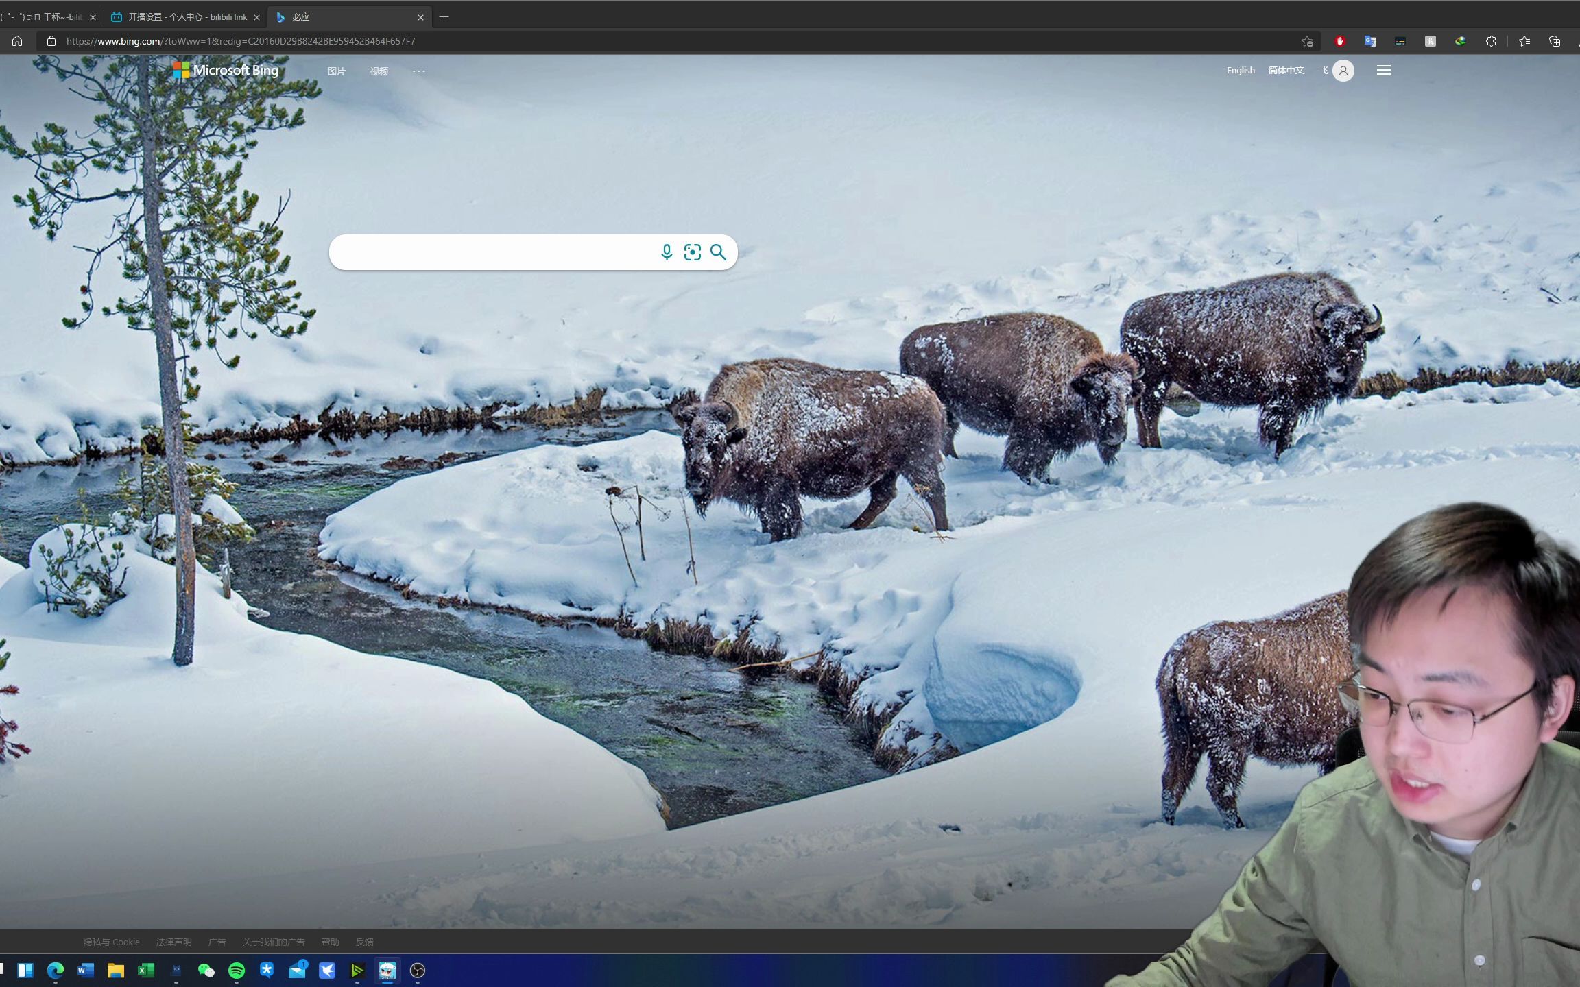Switch to the 开播设置 bilibili tab

(x=184, y=16)
